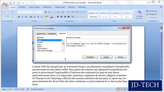Open the Publipostage ribbon tab

[x=60, y=7]
